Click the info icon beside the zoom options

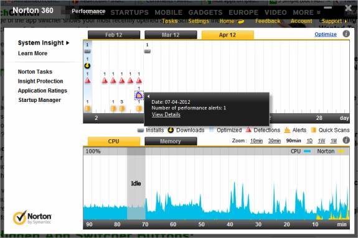pyautogui.click(x=346, y=140)
